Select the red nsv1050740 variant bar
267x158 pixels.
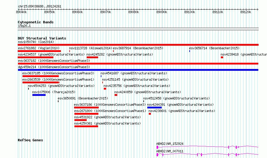click(138, 45)
